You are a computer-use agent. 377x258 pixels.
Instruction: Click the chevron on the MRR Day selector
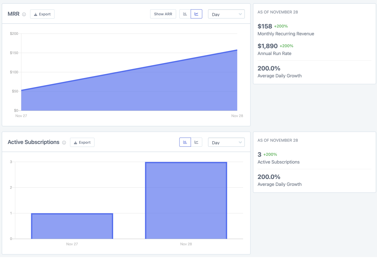(x=240, y=14)
